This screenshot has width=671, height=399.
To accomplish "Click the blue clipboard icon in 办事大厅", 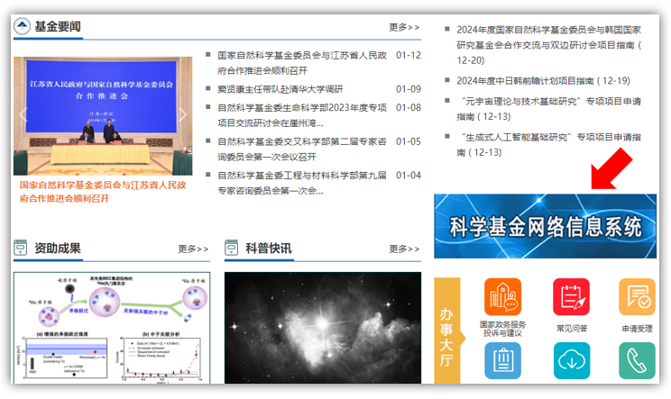I will point(502,361).
